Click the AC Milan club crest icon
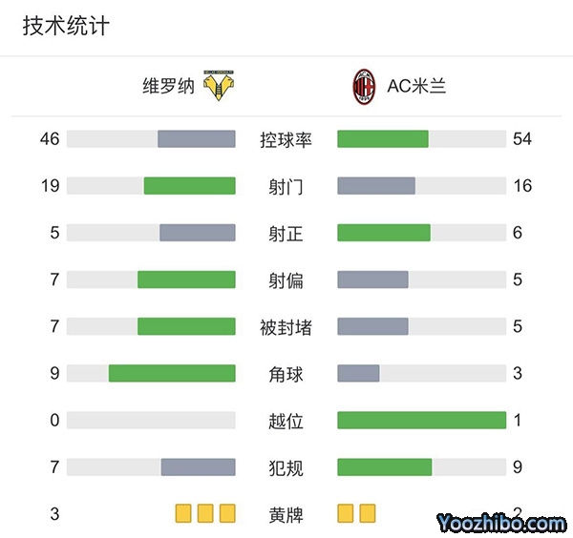 coord(364,86)
